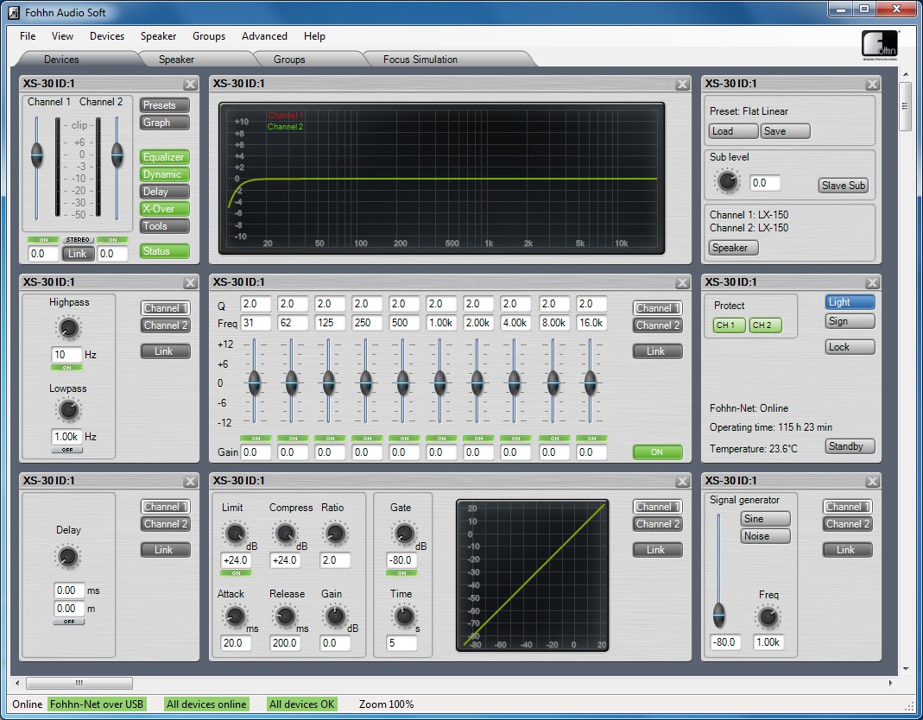923x720 pixels.
Task: Close the equalizer panel
Action: pos(682,282)
